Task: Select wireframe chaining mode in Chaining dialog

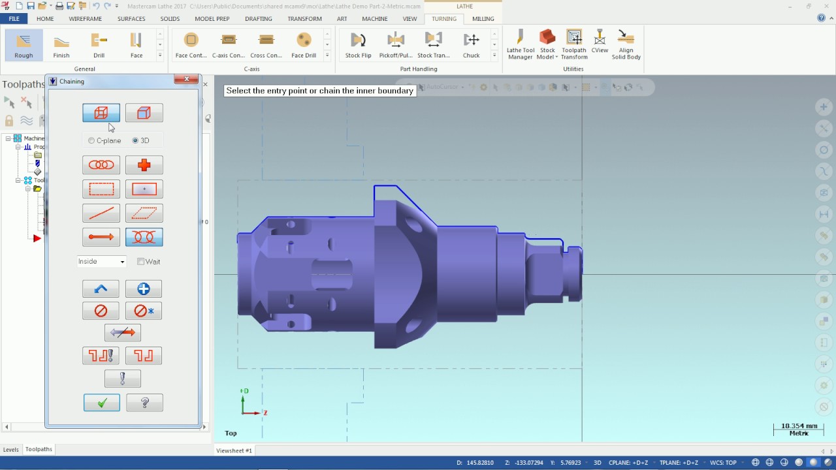Action: (101, 113)
